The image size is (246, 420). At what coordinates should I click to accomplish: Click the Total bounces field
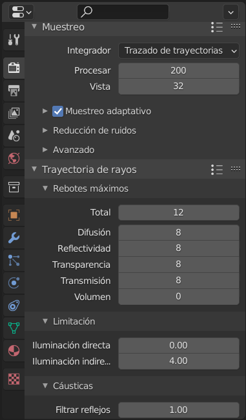coord(179,213)
